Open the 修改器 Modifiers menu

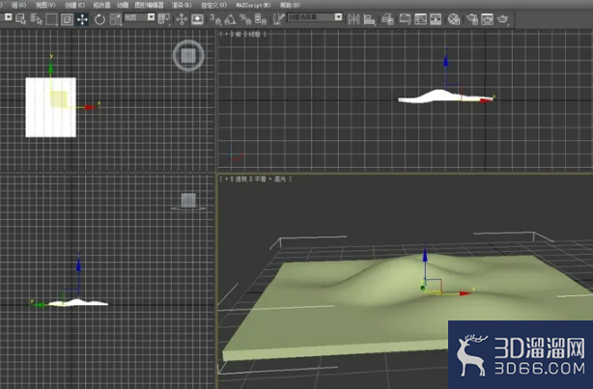101,5
